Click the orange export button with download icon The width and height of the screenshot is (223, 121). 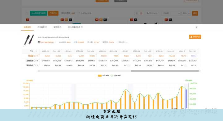[195, 37]
